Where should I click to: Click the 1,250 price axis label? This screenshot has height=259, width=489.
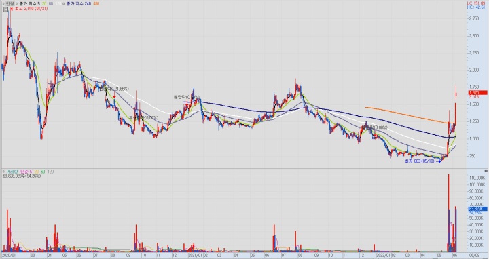474,121
